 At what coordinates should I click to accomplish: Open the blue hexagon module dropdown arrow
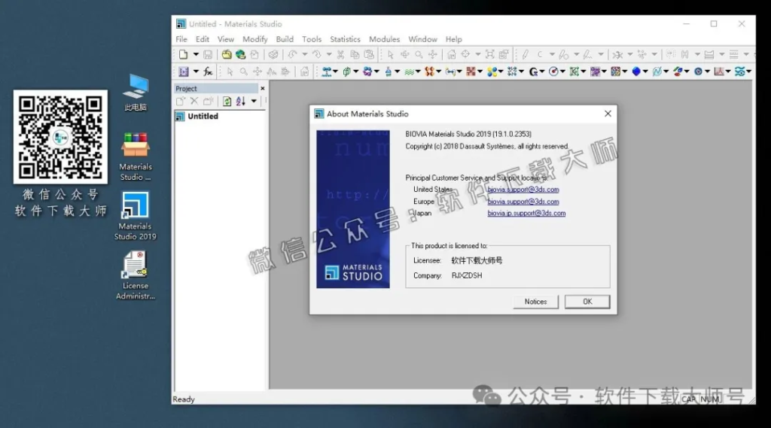645,71
